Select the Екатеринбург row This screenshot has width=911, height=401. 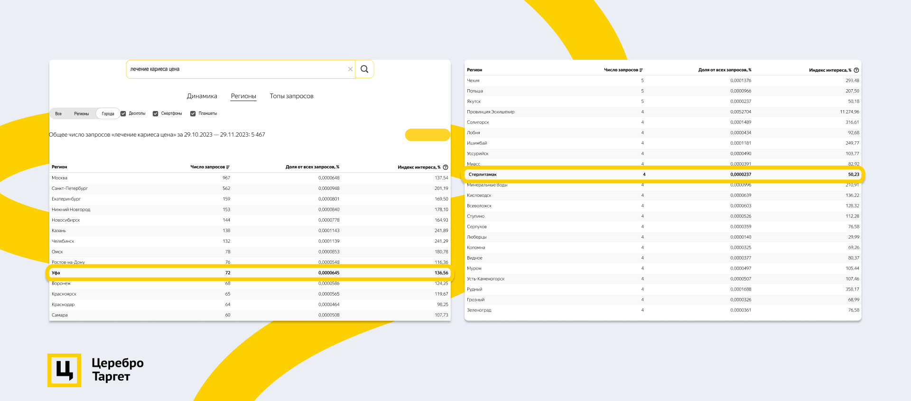coord(250,199)
